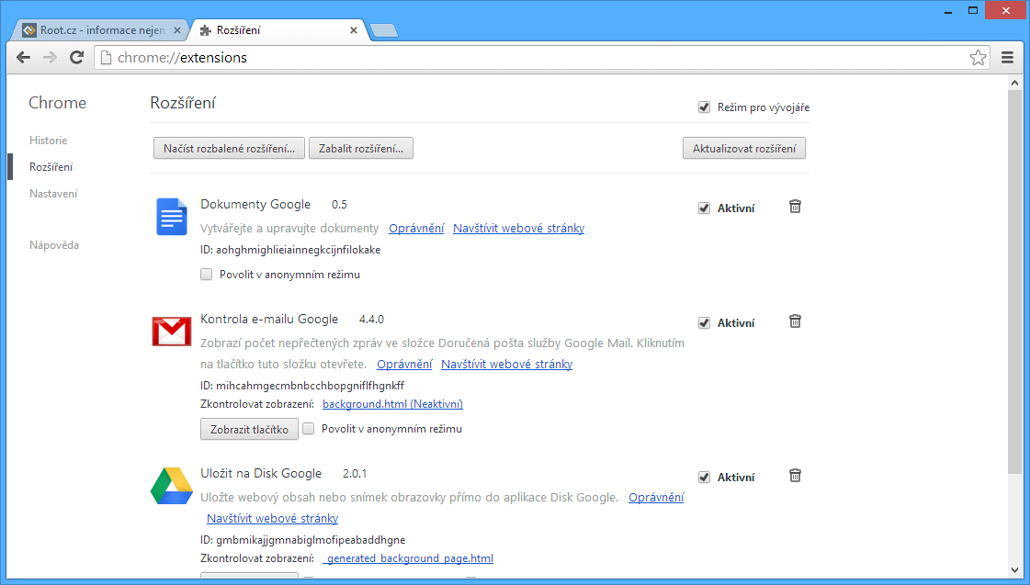Click the address bar showing chrome://extensions

pos(533,58)
